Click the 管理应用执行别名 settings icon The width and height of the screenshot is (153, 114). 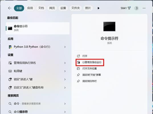click(x=10, y=63)
